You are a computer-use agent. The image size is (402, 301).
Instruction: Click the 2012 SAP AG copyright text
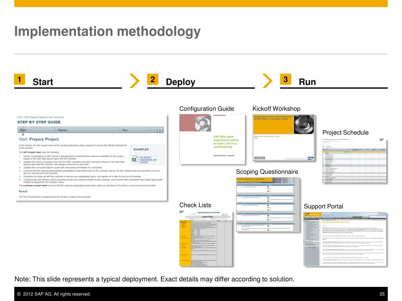click(x=54, y=294)
